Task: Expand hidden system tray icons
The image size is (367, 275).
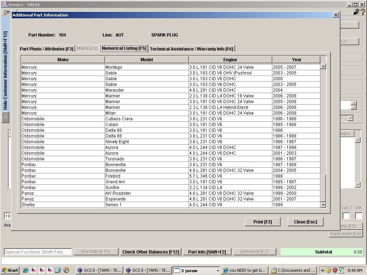Action: point(322,270)
